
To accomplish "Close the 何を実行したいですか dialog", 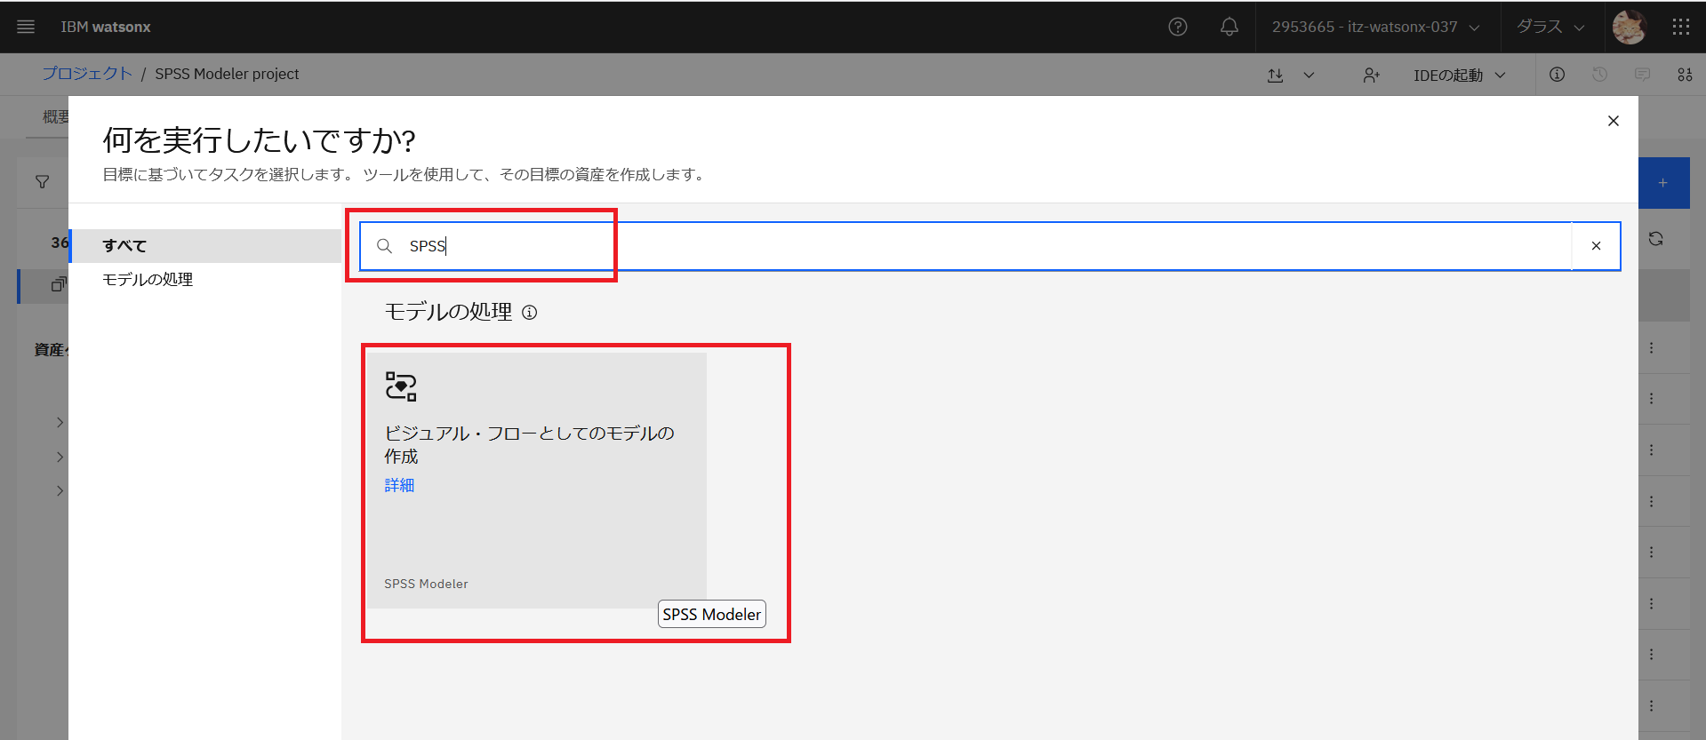I will (1614, 121).
